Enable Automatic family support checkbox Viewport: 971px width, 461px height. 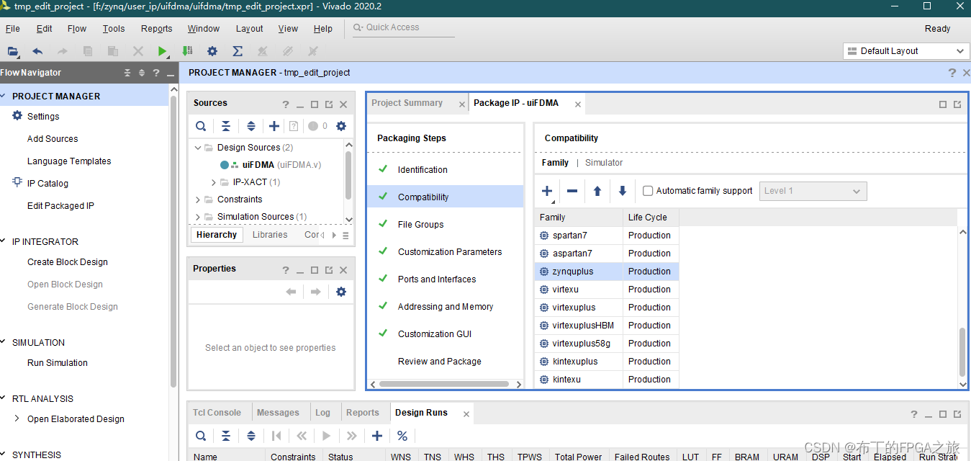point(648,191)
